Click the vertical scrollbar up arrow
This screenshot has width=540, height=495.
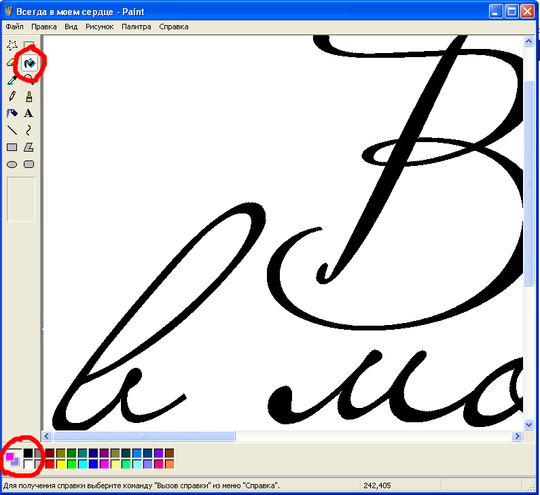coord(528,41)
